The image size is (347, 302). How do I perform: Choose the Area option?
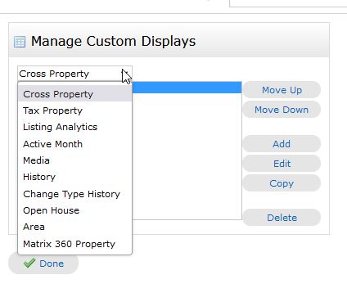tap(74, 227)
